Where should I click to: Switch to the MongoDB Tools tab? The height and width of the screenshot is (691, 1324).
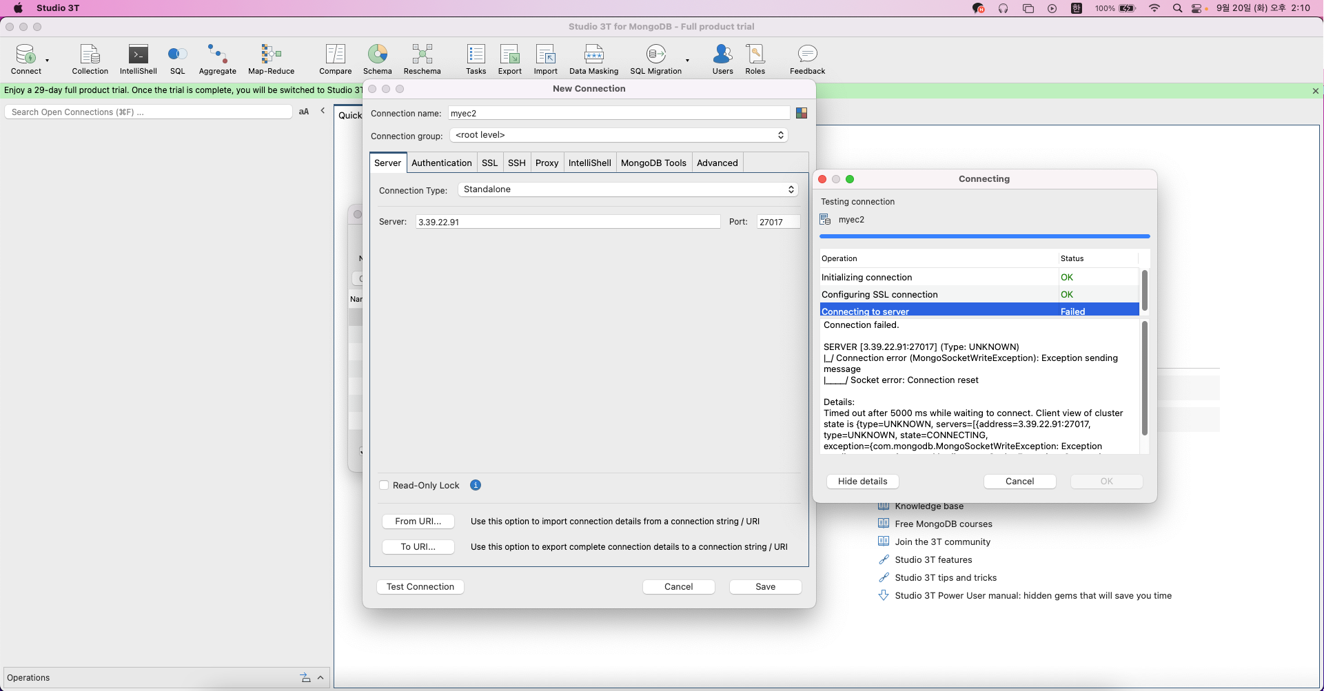coord(653,163)
